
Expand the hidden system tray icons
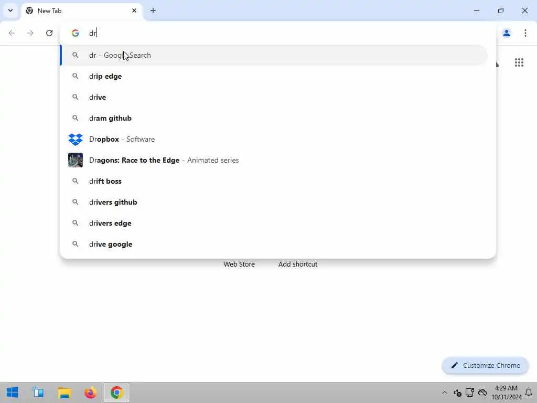445,393
